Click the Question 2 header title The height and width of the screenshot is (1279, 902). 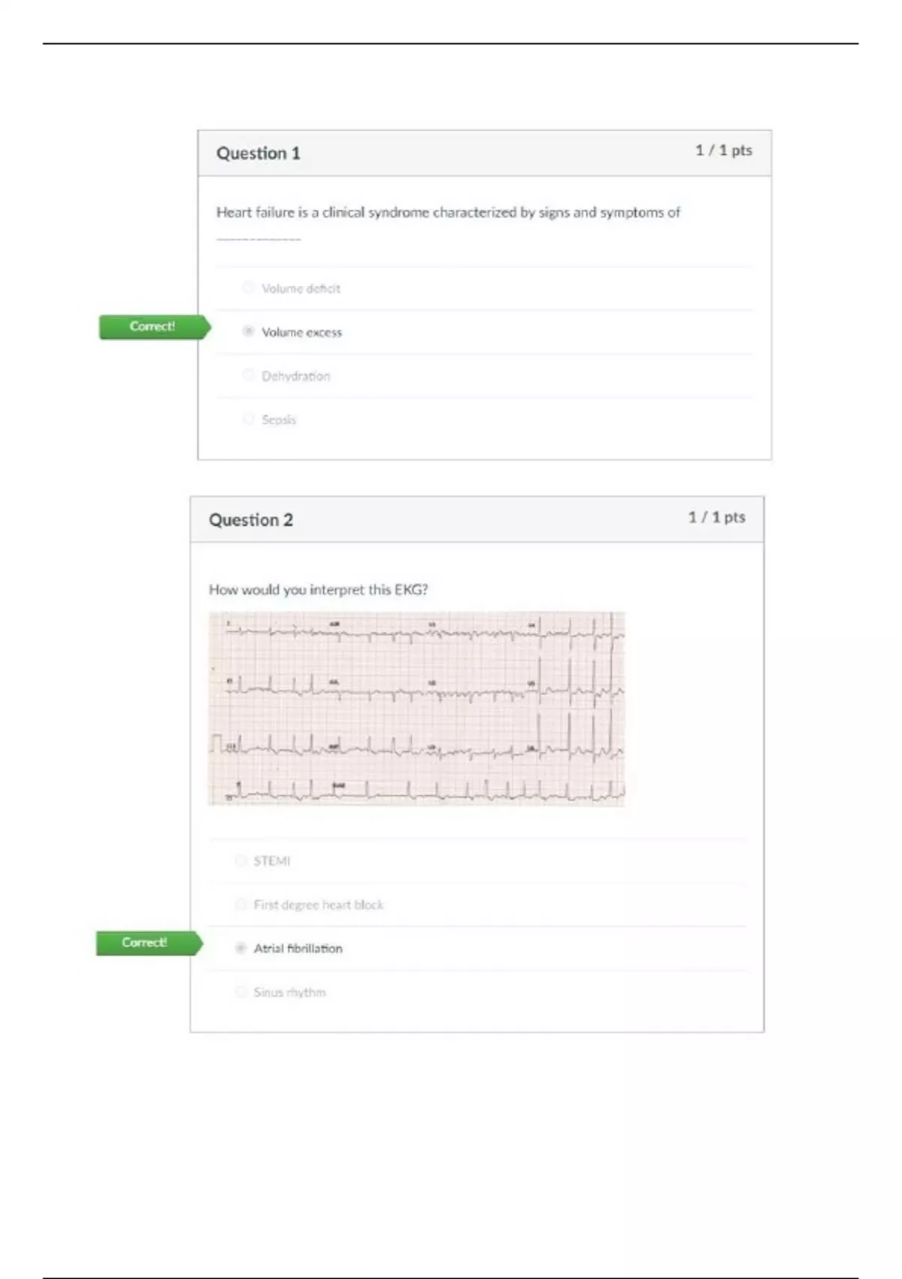click(x=251, y=520)
